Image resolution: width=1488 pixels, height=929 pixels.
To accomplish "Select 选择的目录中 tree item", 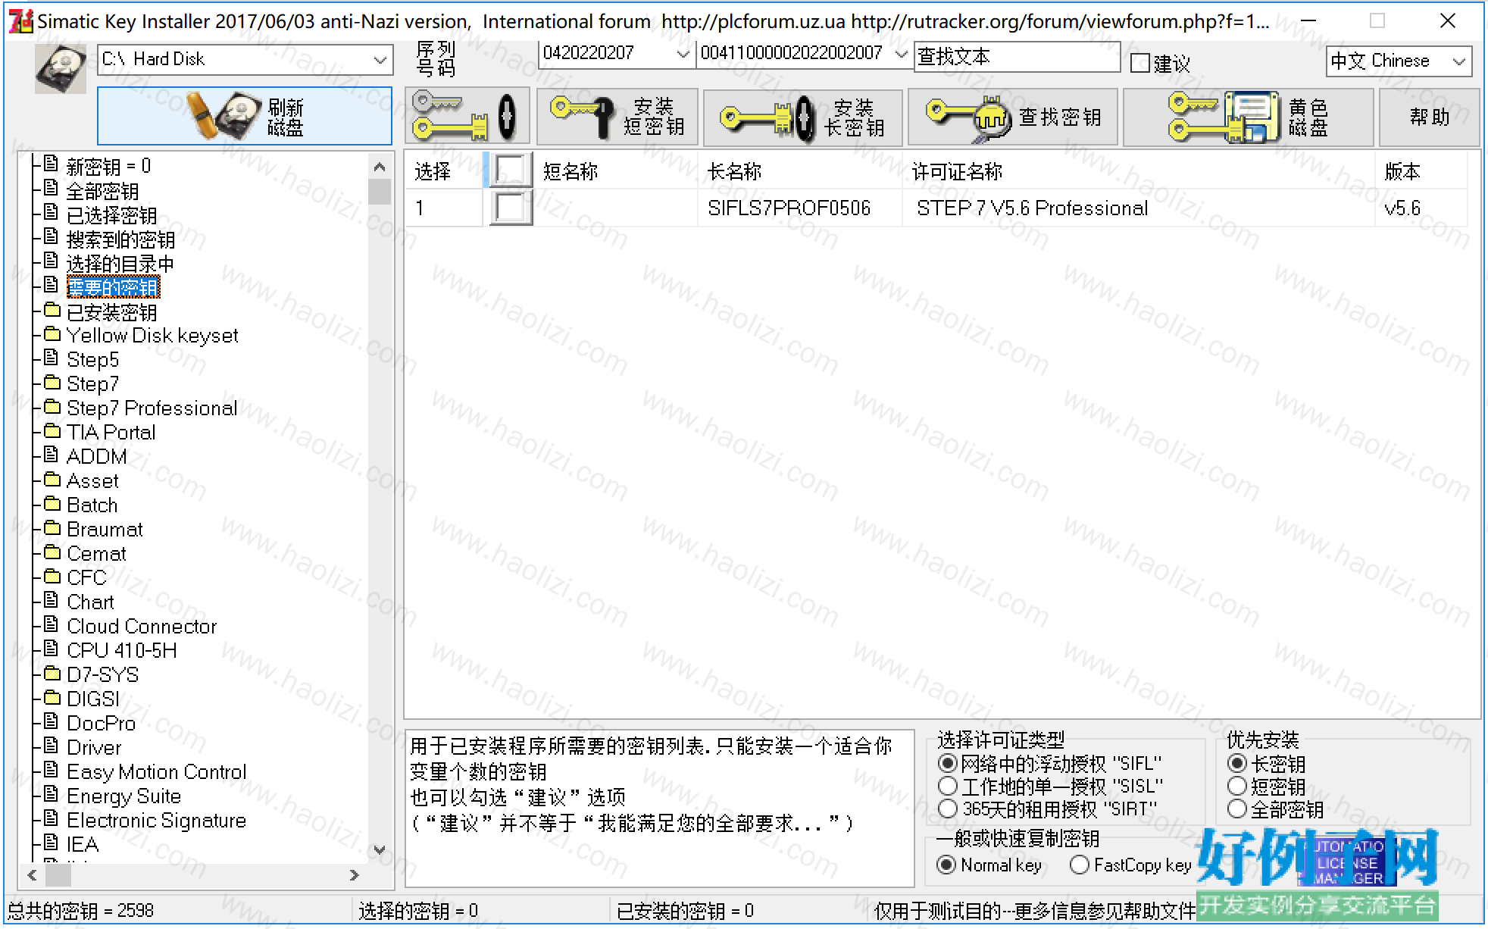I will click(x=120, y=263).
